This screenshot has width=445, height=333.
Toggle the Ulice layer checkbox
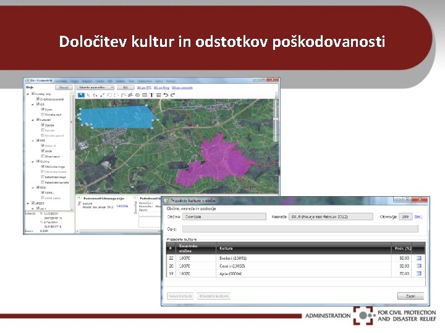(x=43, y=151)
